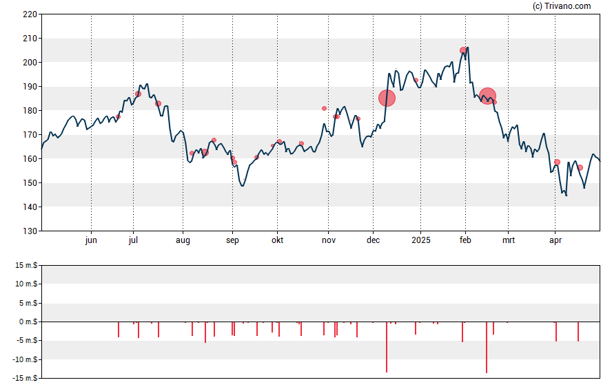This screenshot has width=612, height=389.
Task: Click the 0 m.$ volume axis label
Action: pos(28,322)
